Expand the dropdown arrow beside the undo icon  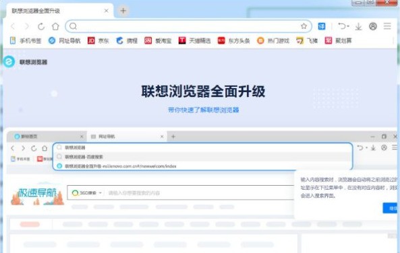tap(348, 26)
